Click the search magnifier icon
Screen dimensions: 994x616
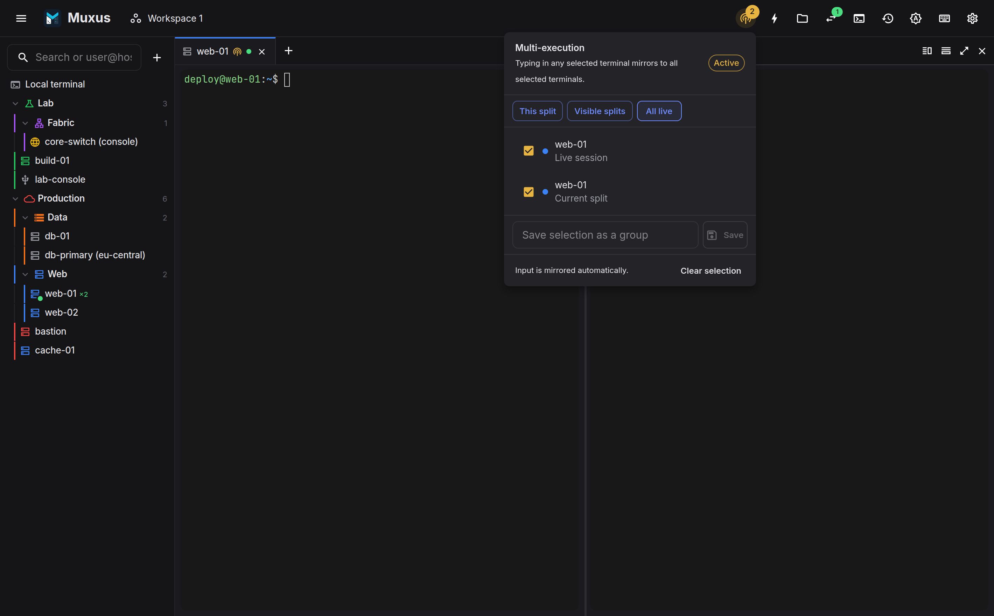pos(23,57)
